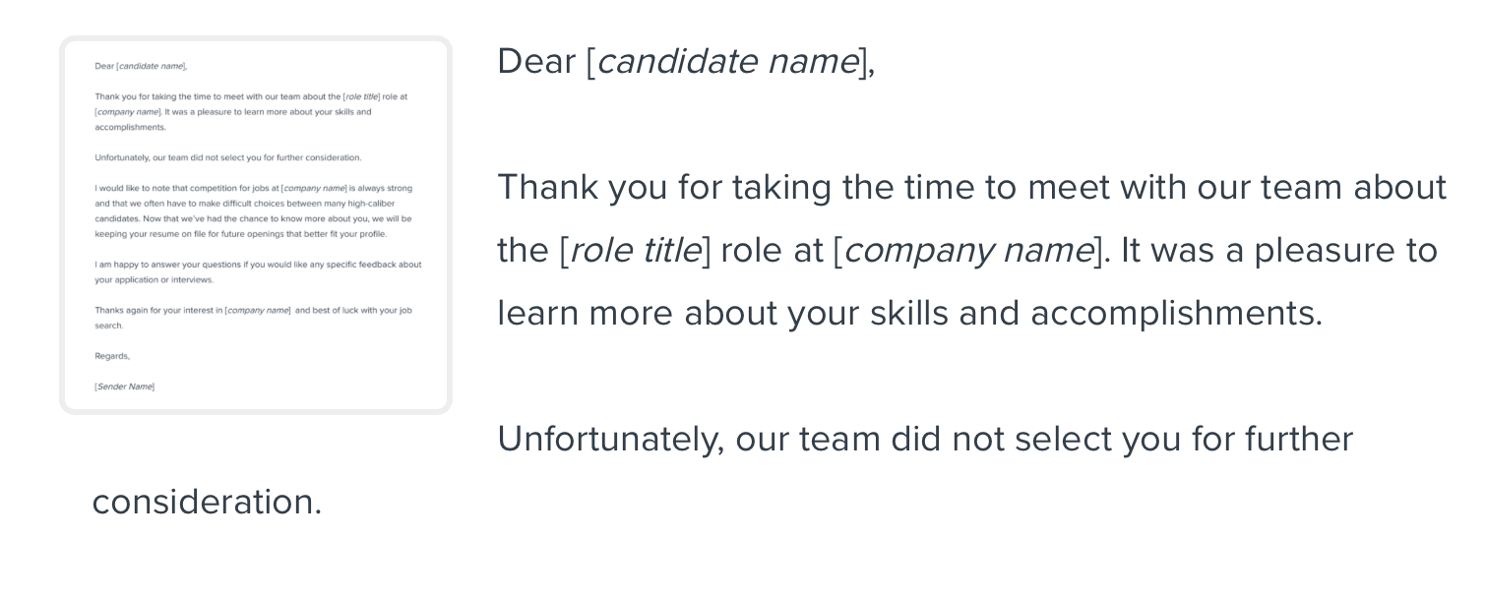This screenshot has height=596, width=1486.
Task: Open the rejection email template thumbnail
Action: tap(256, 225)
